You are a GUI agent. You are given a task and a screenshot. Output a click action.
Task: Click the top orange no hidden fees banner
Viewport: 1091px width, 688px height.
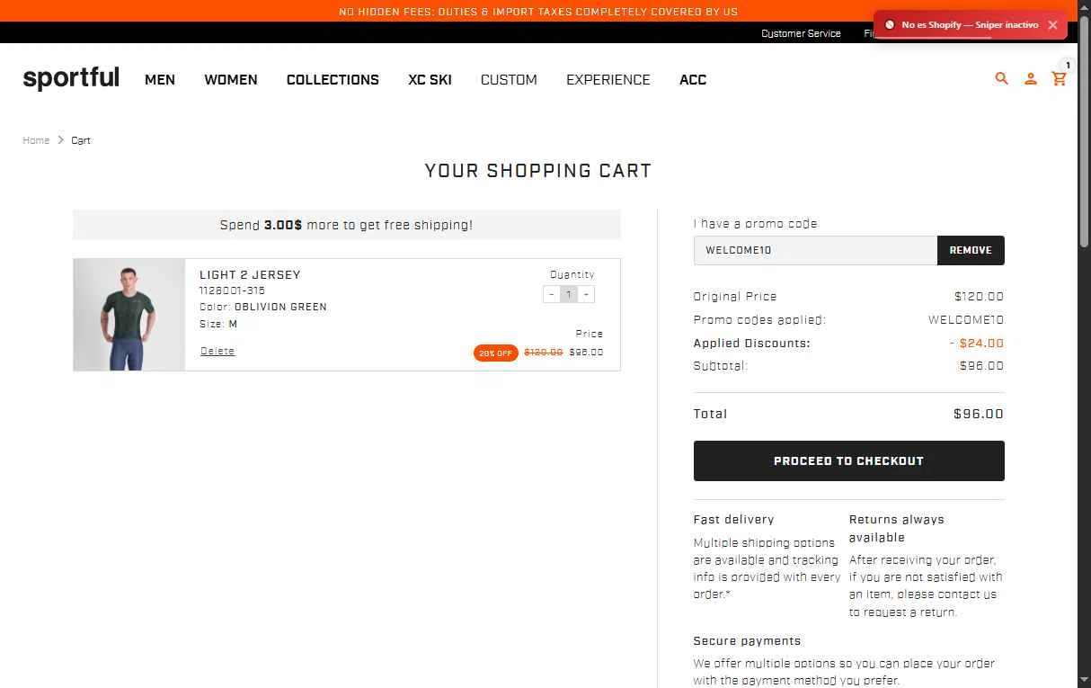538,11
